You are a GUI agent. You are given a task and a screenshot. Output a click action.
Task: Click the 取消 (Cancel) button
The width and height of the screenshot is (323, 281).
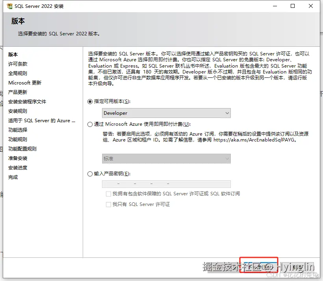[x=296, y=267]
